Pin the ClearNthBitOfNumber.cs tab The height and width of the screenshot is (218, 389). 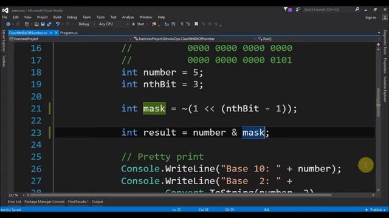coord(51,33)
